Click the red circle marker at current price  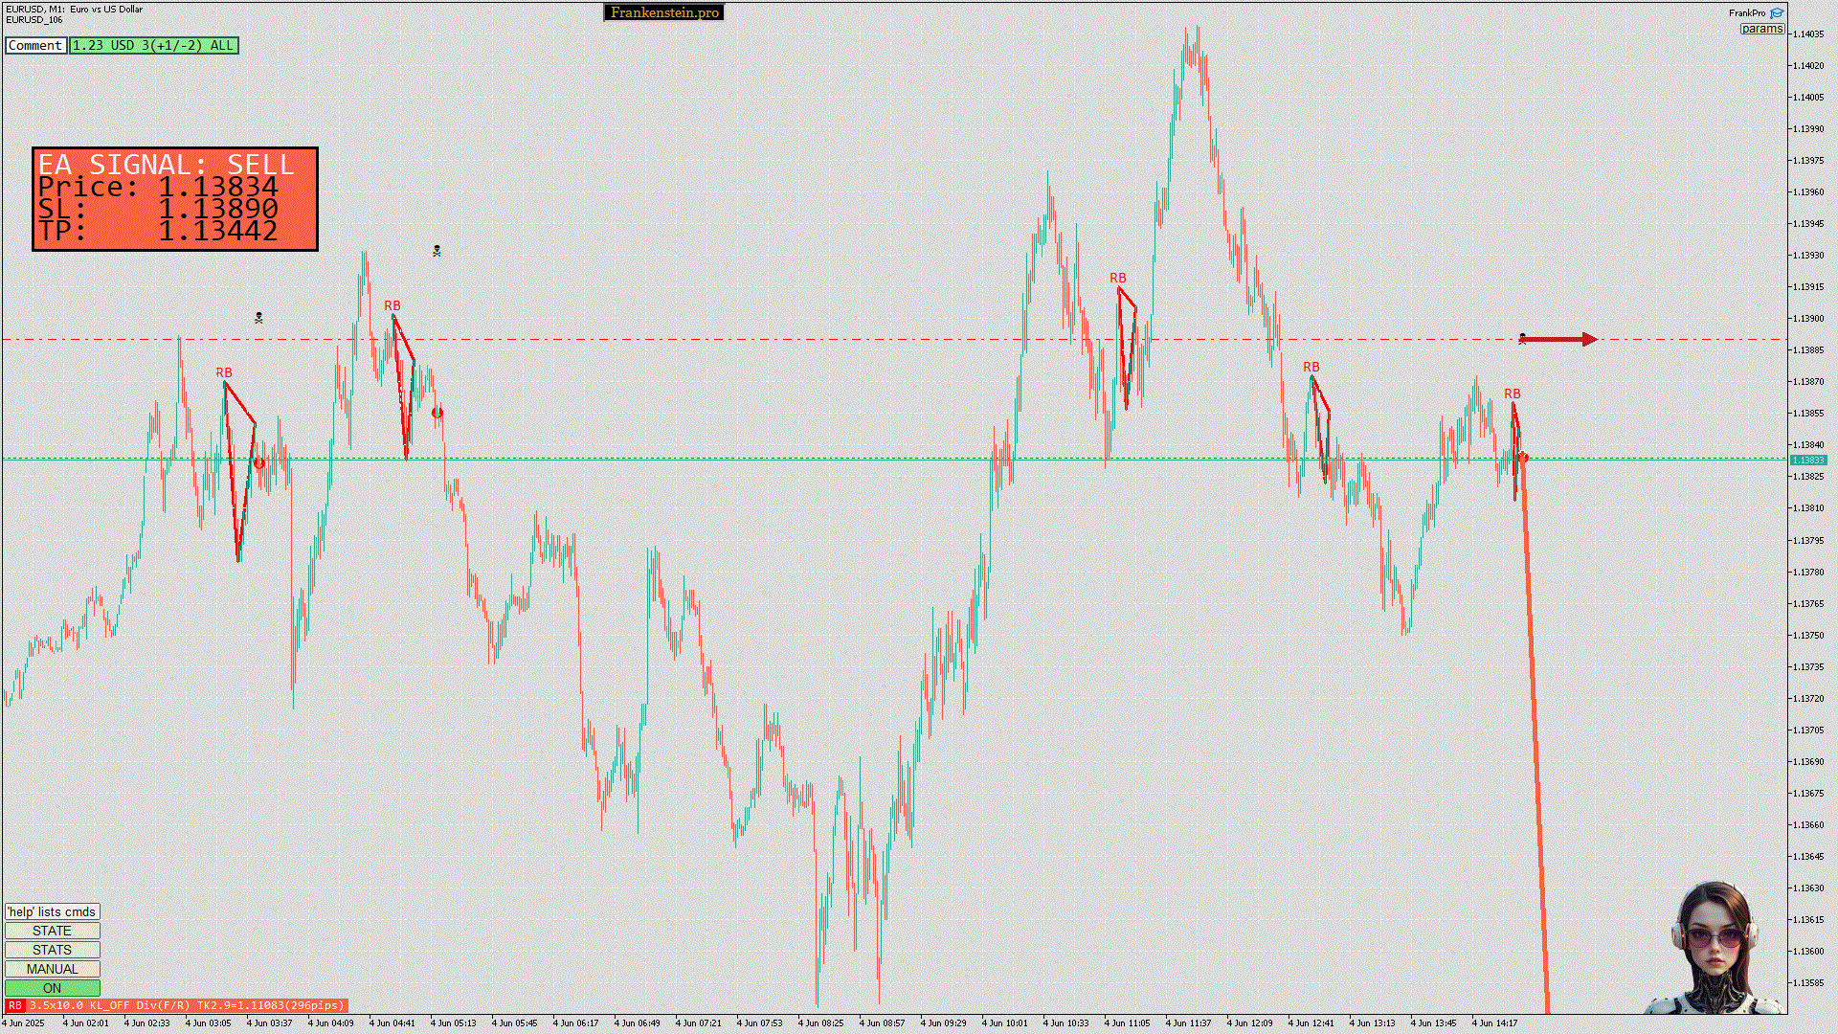[x=1523, y=459]
